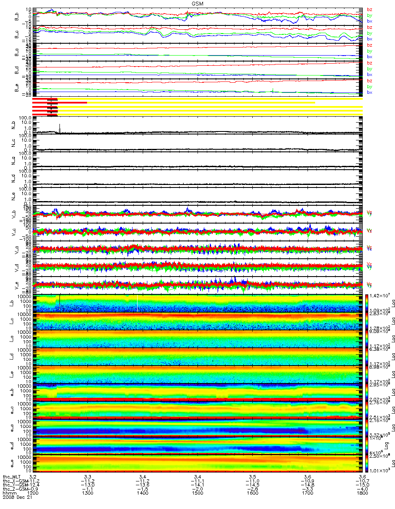
Task: Click the Z-GSM value -2.0
Action: (197, 489)
